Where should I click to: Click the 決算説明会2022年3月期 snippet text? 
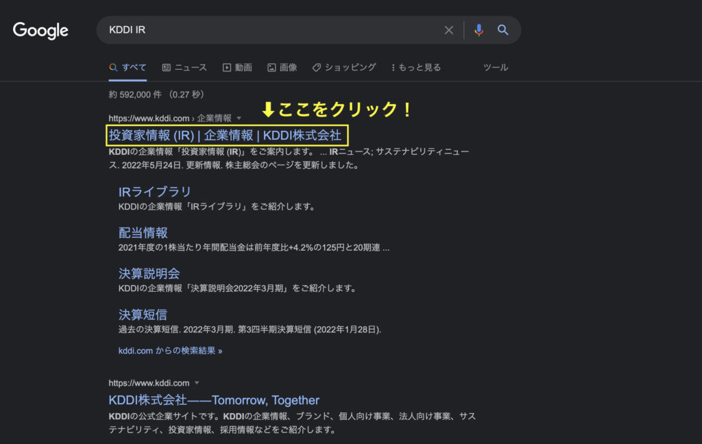(x=237, y=288)
